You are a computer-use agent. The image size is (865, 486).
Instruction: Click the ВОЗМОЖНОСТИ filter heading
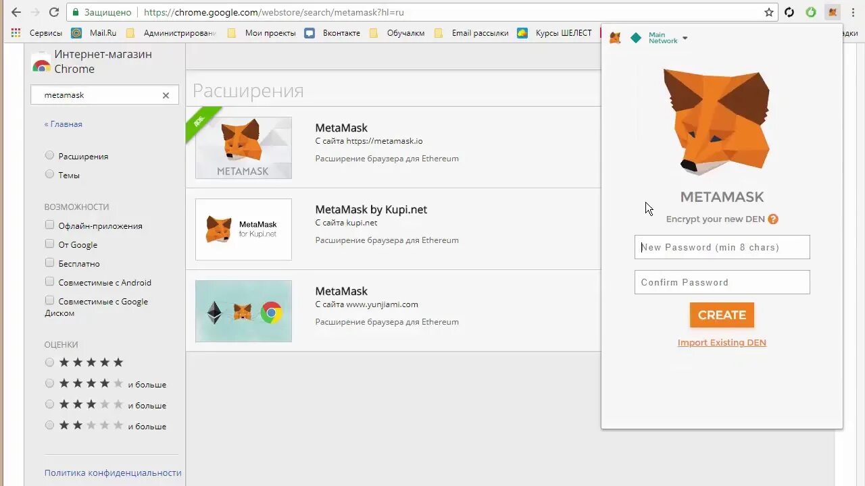pyautogui.click(x=76, y=207)
